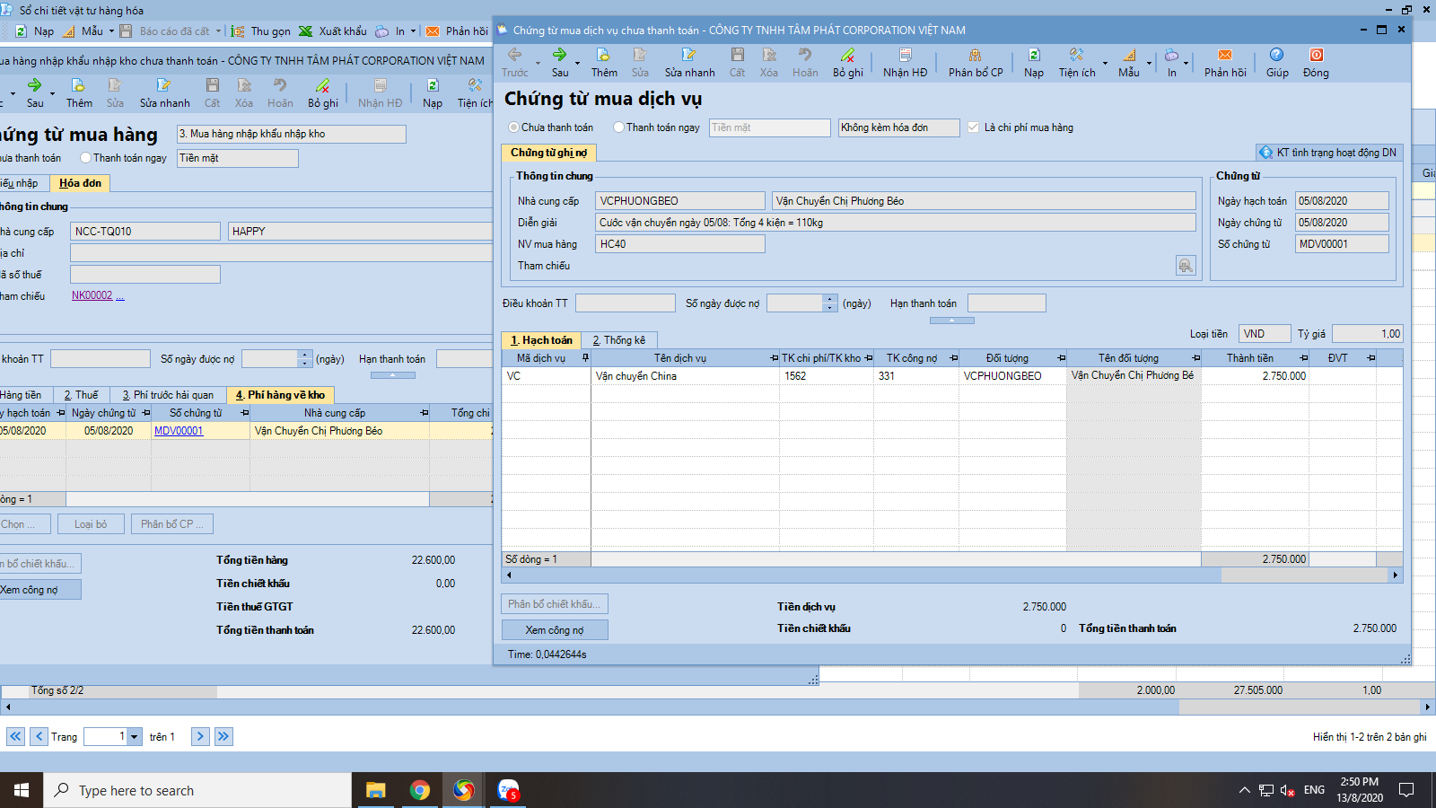Image resolution: width=1436 pixels, height=808 pixels.
Task: Click the reference search icon beside Tham chiếu
Action: tap(1186, 266)
